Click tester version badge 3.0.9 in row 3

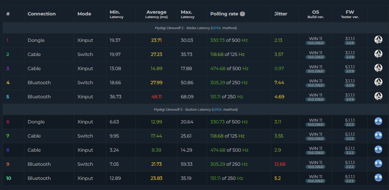[350, 71]
